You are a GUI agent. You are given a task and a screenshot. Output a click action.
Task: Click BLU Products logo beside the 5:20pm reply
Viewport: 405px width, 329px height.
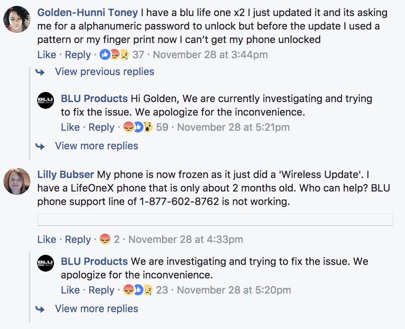46,263
